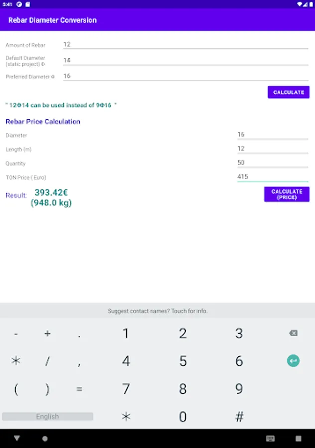This screenshot has height=448, width=315.
Task: Open the keyboard switcher icon
Action: 270,438
